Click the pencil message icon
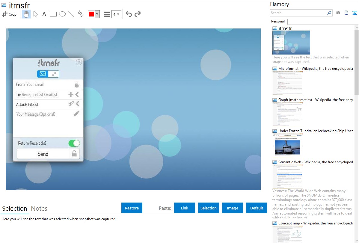This screenshot has height=243, width=359. coord(77,113)
